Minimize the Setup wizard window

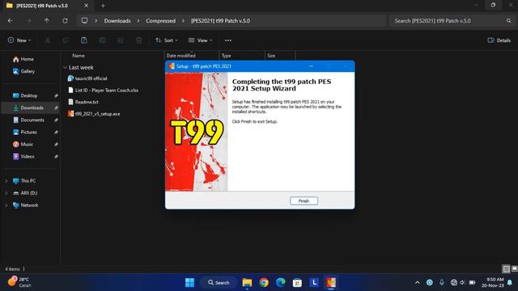[311, 66]
